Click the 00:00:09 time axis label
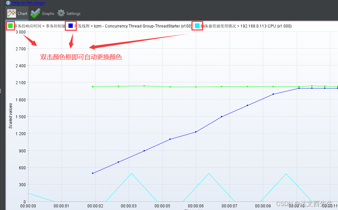This screenshot has height=210, width=338. (263, 206)
